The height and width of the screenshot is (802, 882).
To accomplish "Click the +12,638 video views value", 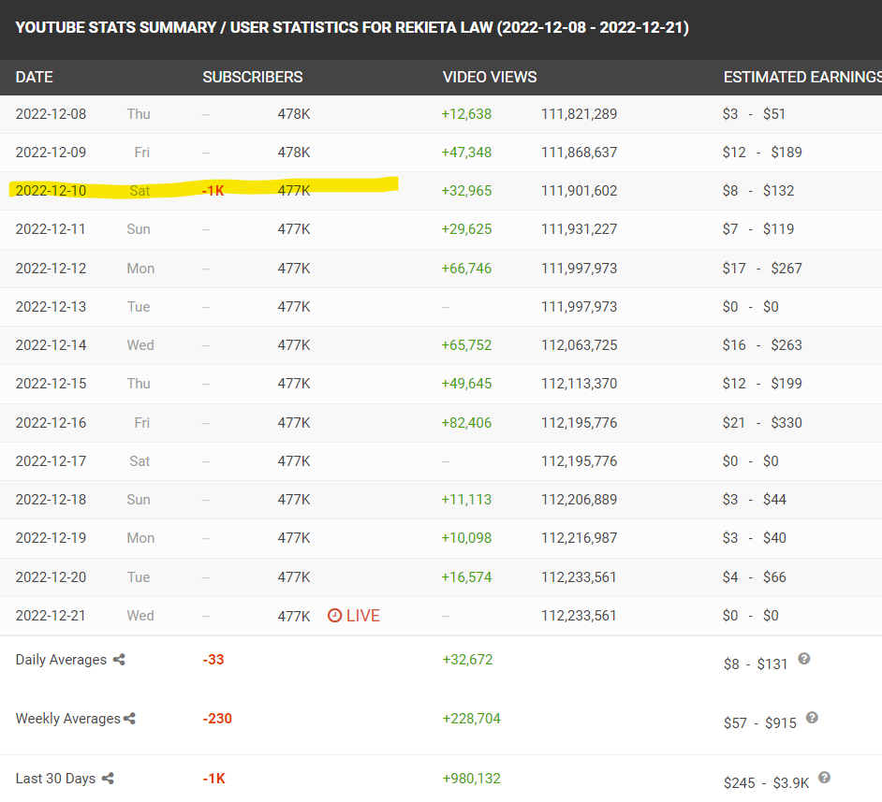I will (x=466, y=114).
